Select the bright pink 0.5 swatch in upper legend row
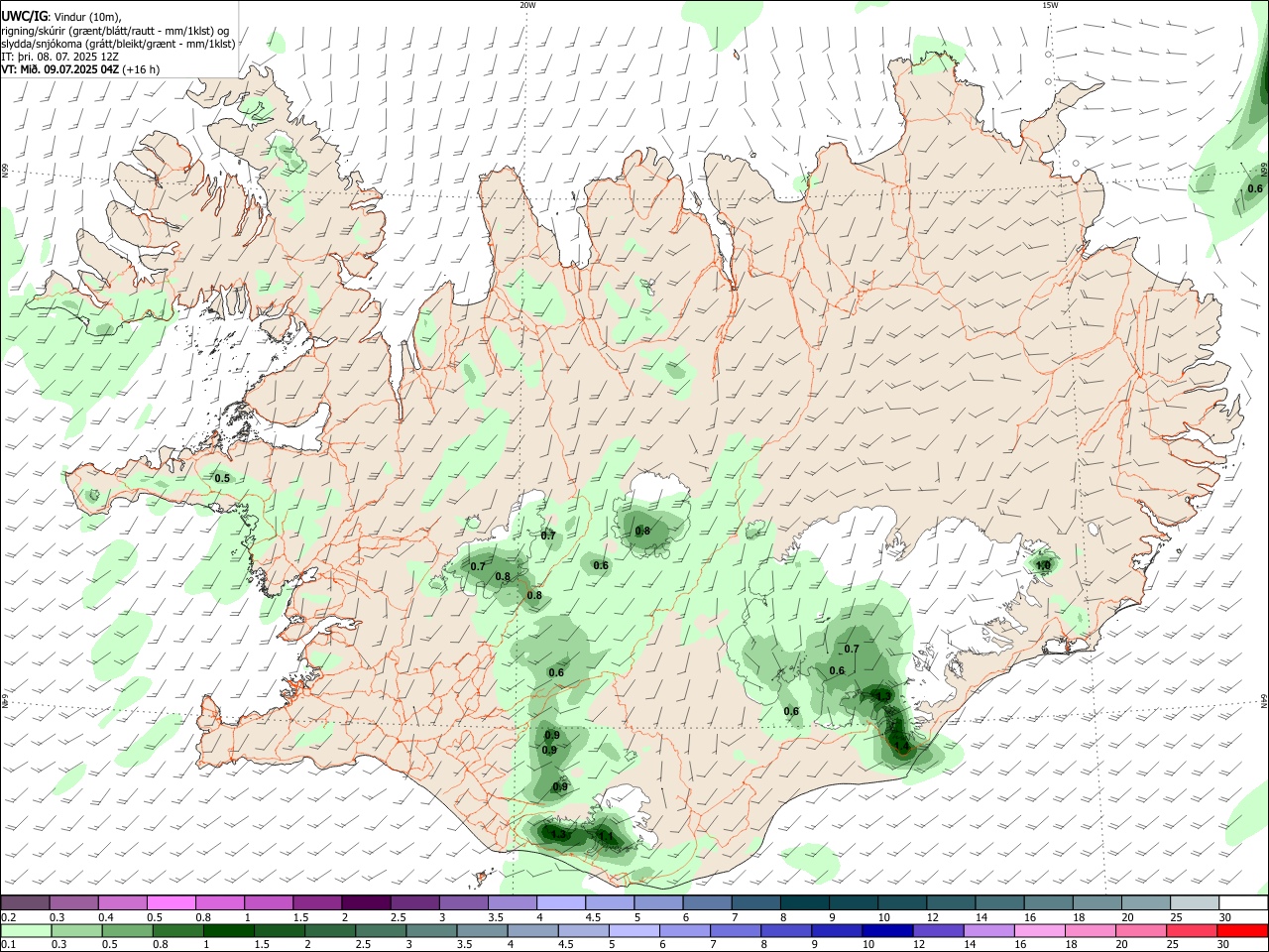 171,902
